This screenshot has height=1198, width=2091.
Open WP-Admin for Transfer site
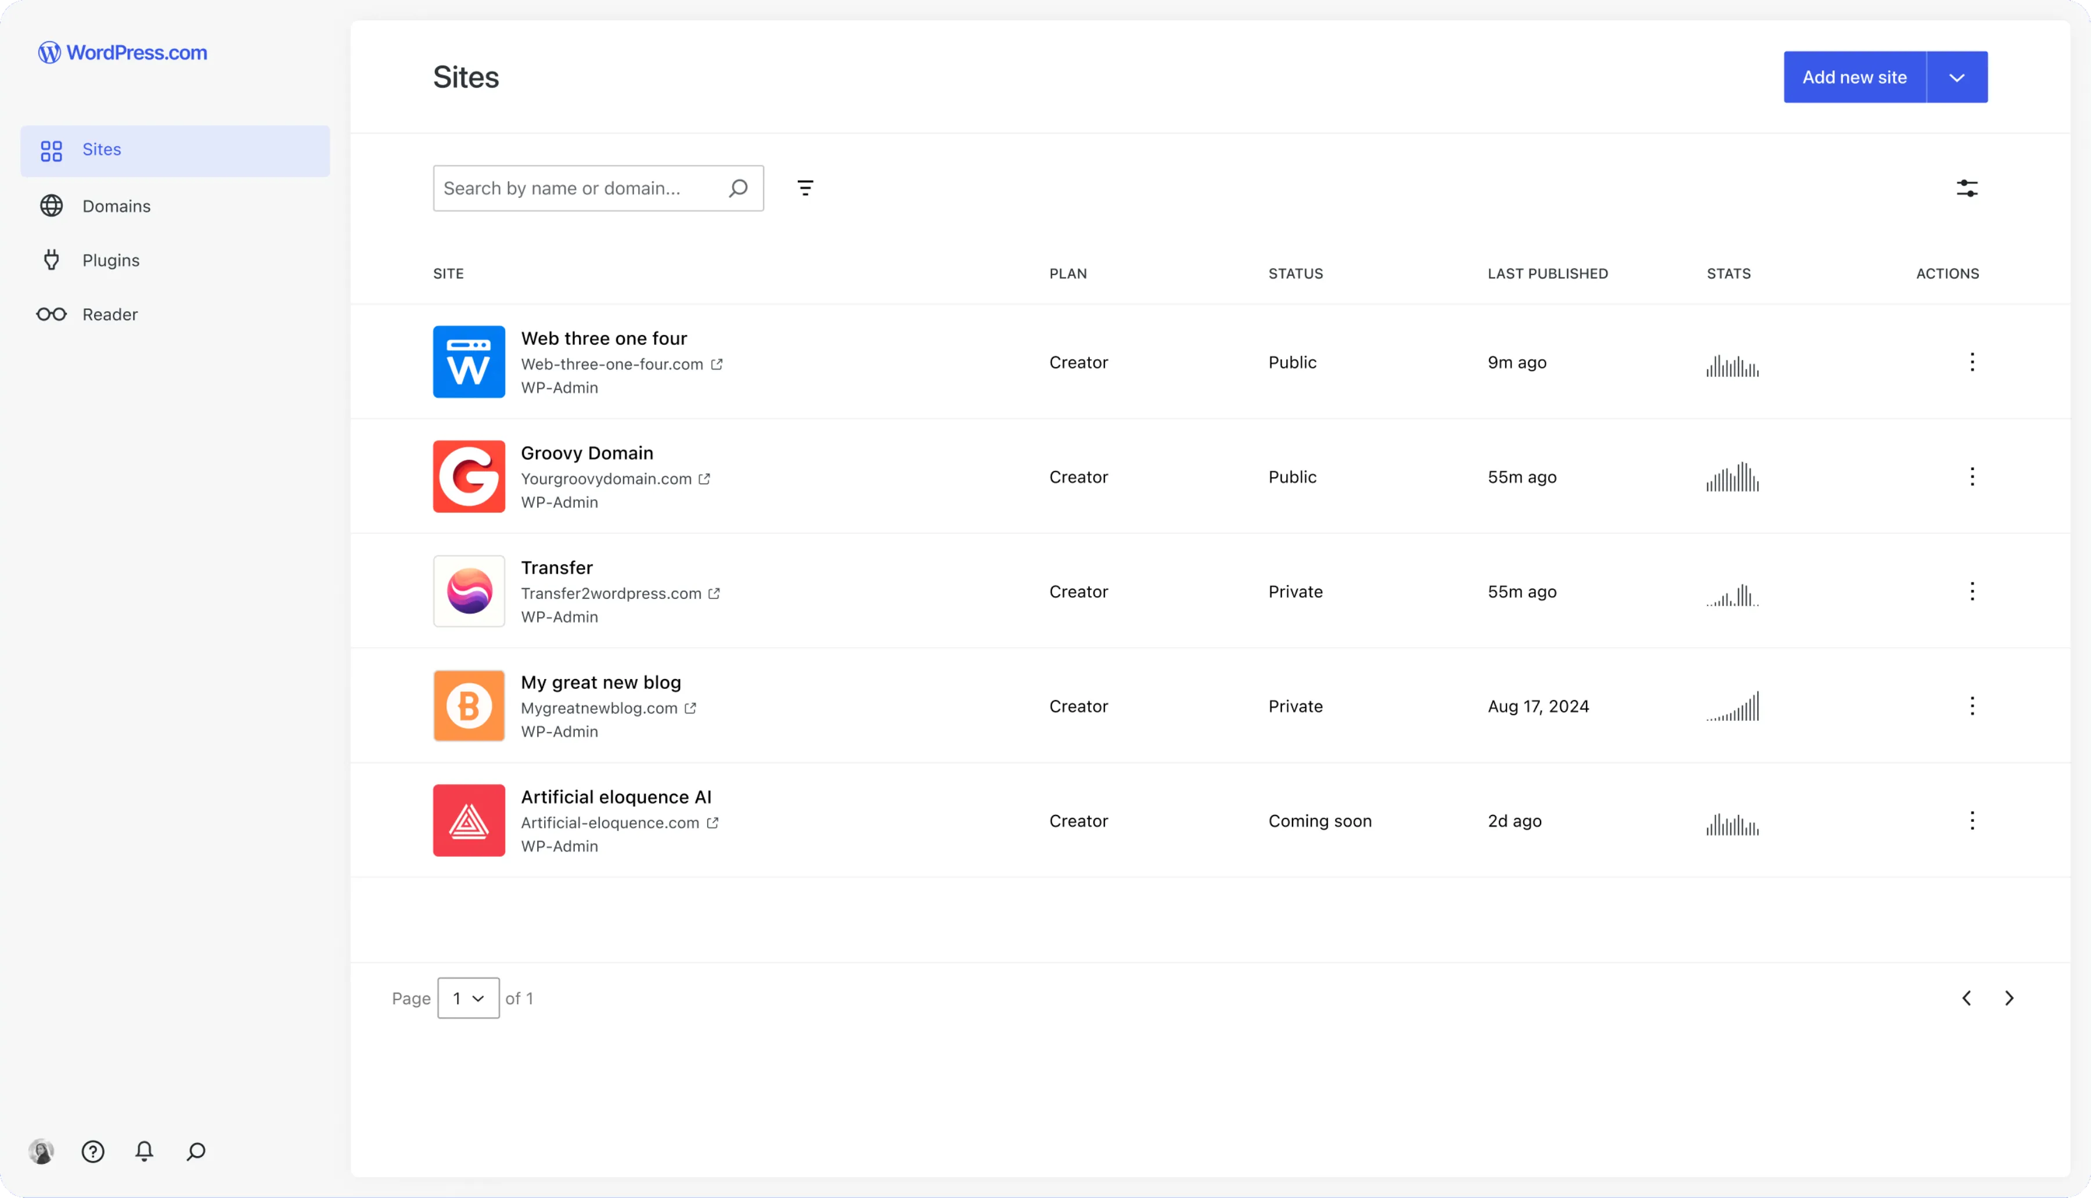click(560, 617)
